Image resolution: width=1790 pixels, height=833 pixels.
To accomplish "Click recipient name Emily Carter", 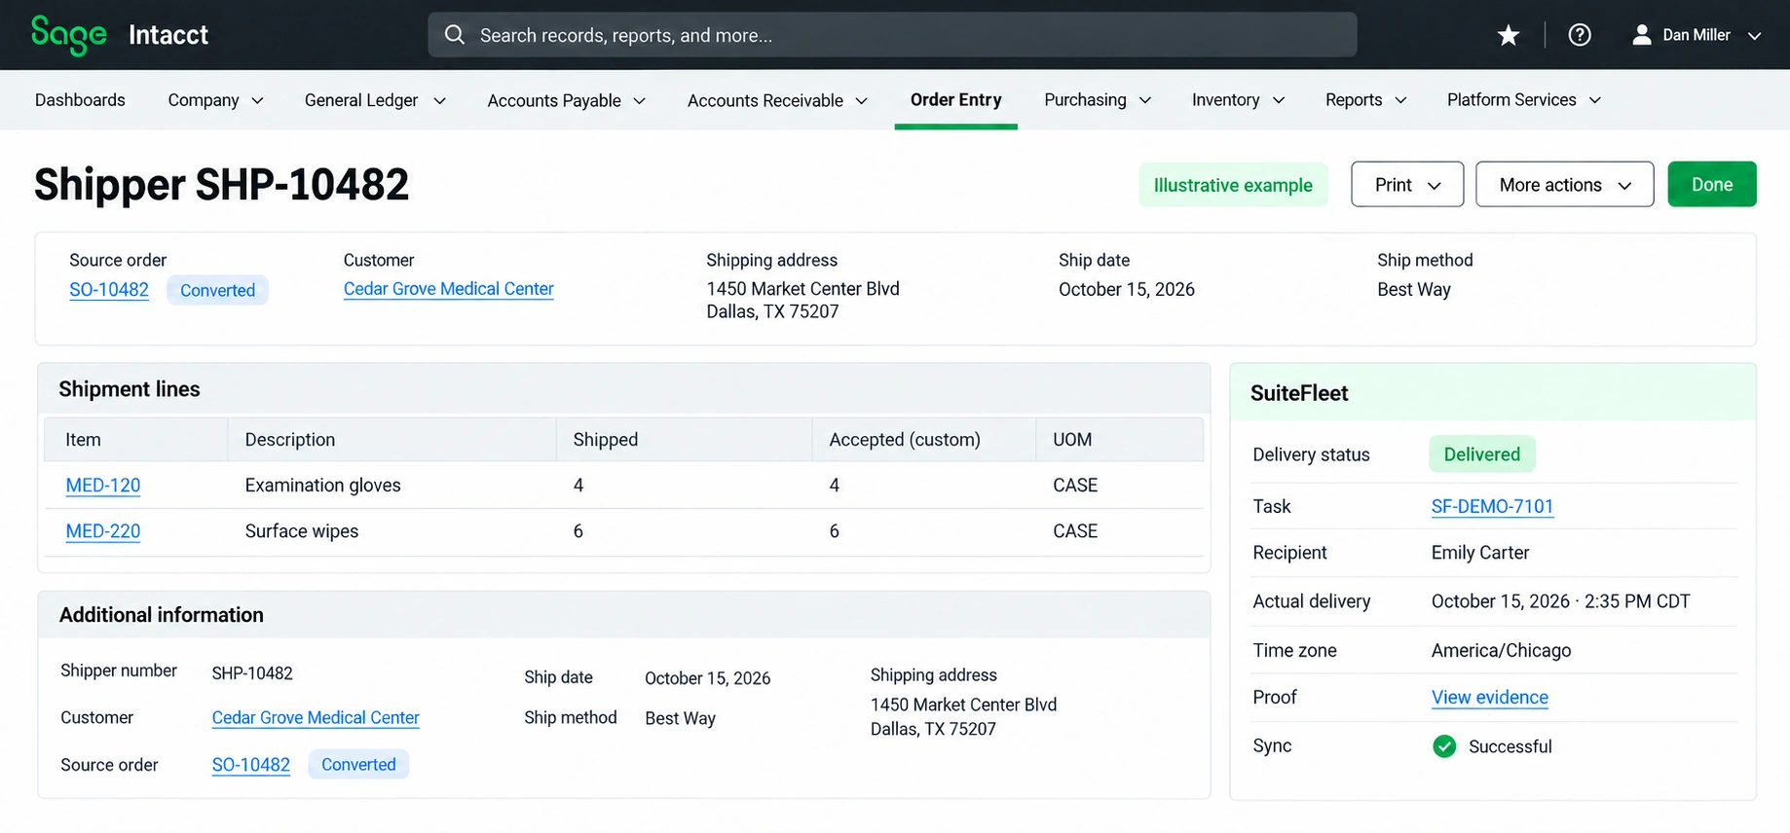I will coord(1480,553).
